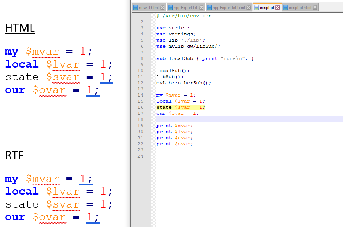
Task: Click the shebang line '#!/usr/bin/env perl'
Action: [185, 16]
